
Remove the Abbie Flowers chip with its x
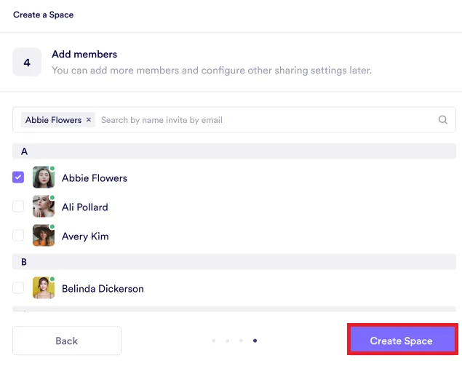click(x=89, y=120)
